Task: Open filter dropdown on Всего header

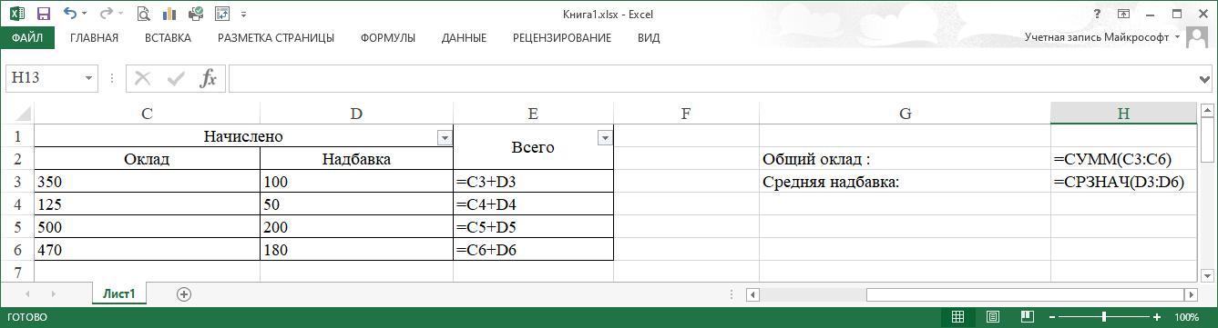Action: pyautogui.click(x=605, y=138)
